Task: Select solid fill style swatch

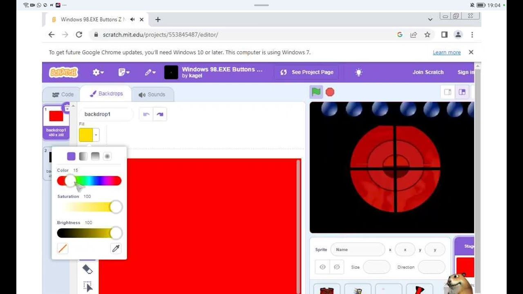Action: (71, 156)
